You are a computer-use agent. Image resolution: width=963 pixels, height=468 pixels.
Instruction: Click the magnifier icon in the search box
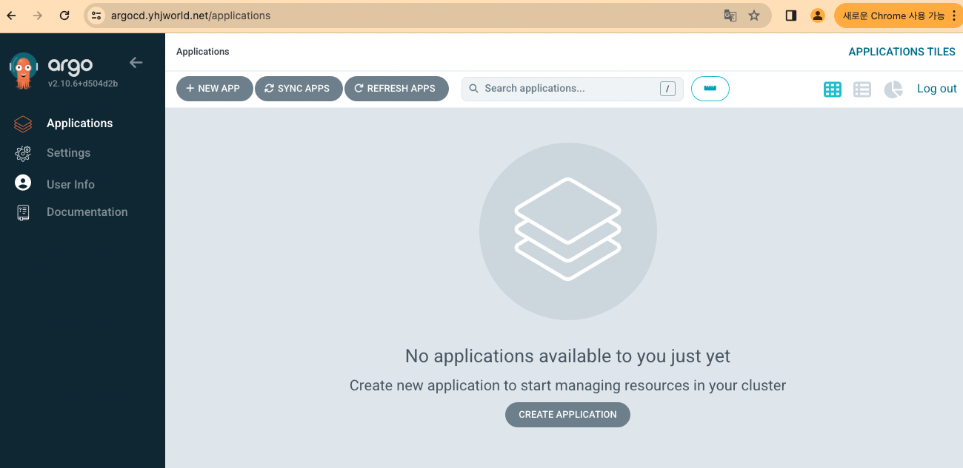coord(474,89)
